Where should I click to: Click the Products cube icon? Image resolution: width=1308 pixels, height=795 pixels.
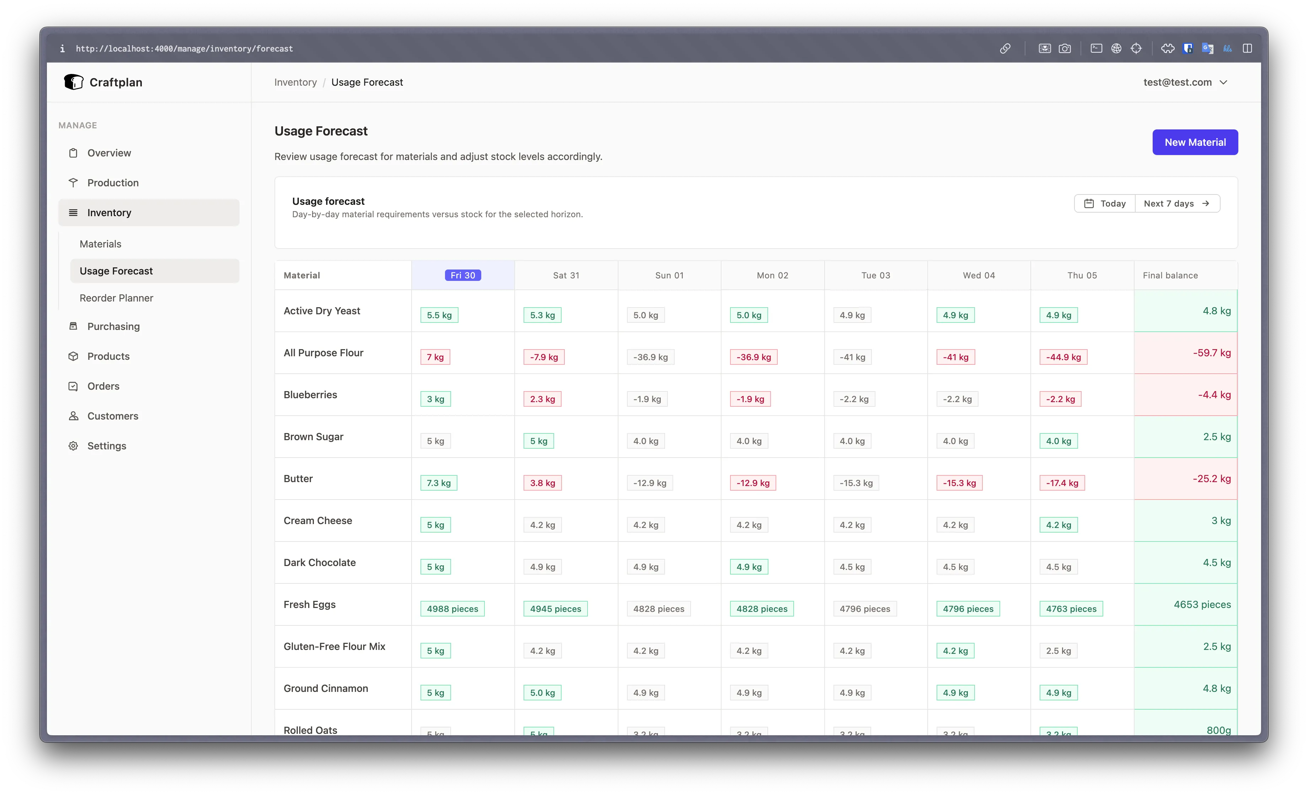[74, 356]
